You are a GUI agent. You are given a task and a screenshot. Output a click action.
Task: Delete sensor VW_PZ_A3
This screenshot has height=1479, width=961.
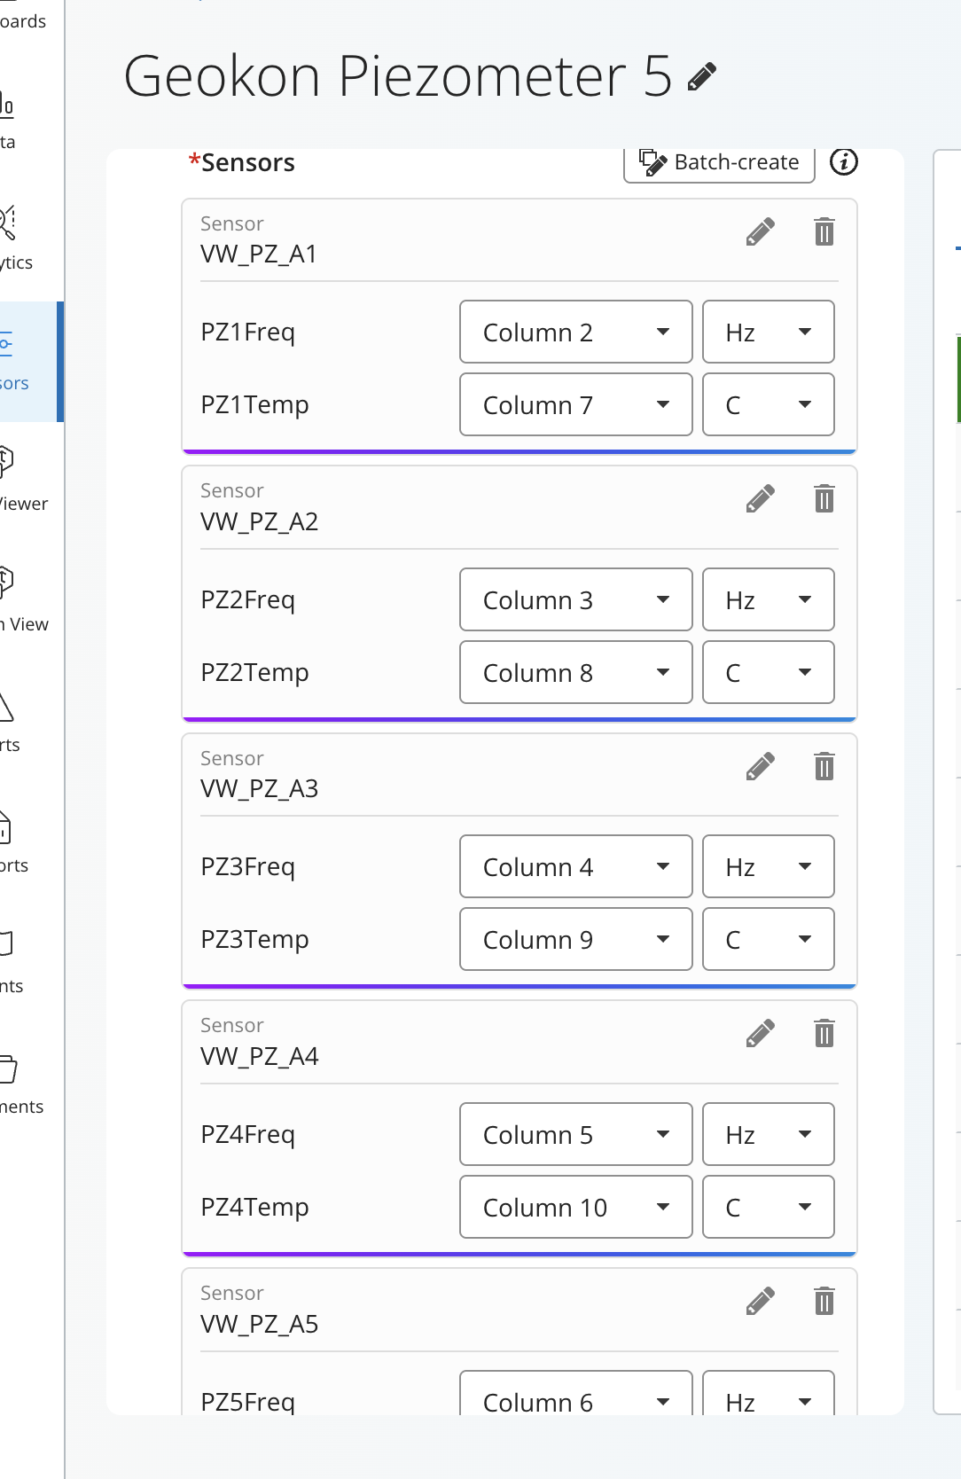point(824,766)
